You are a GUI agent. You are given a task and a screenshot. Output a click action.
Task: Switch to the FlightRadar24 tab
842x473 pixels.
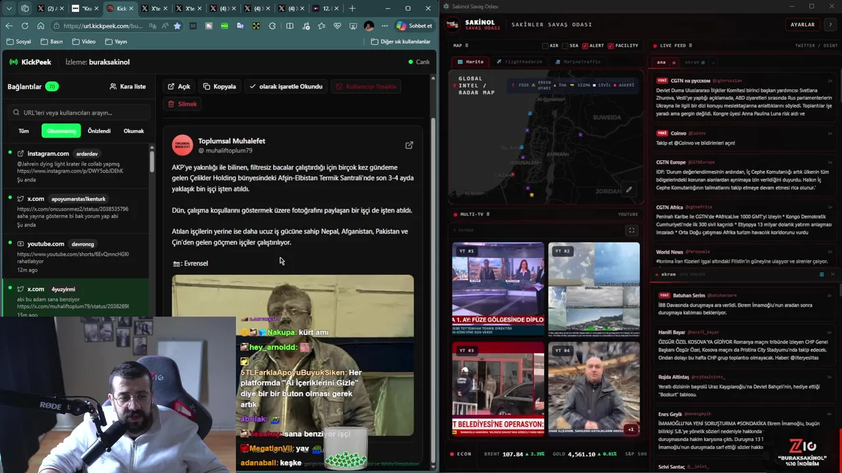[x=520, y=62]
